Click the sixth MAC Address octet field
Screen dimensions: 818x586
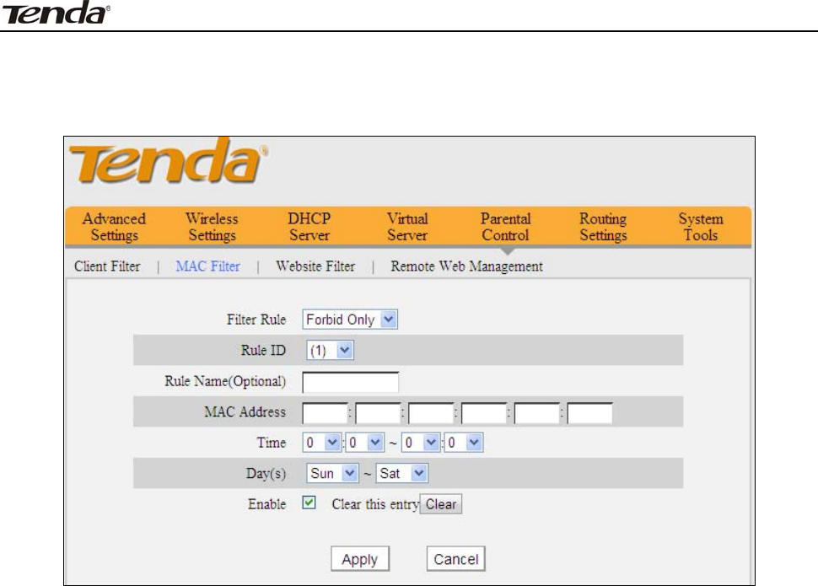590,413
